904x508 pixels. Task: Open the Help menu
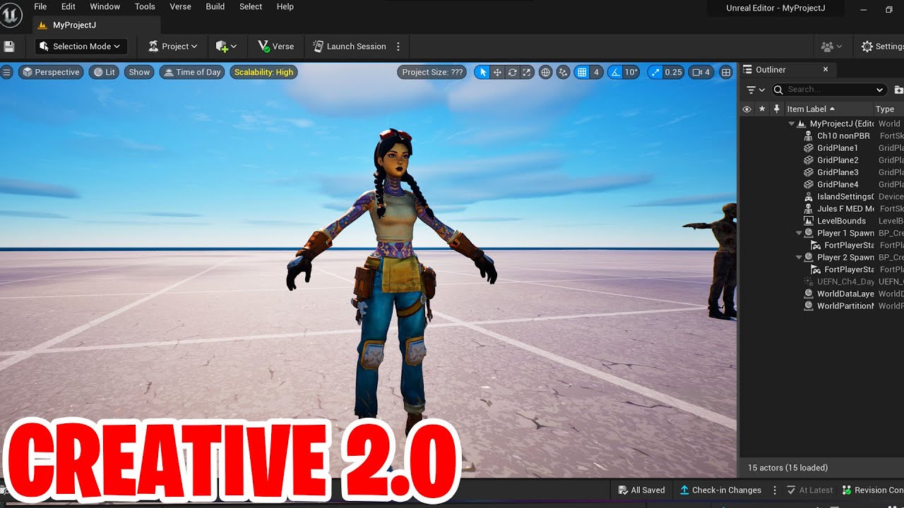click(285, 6)
